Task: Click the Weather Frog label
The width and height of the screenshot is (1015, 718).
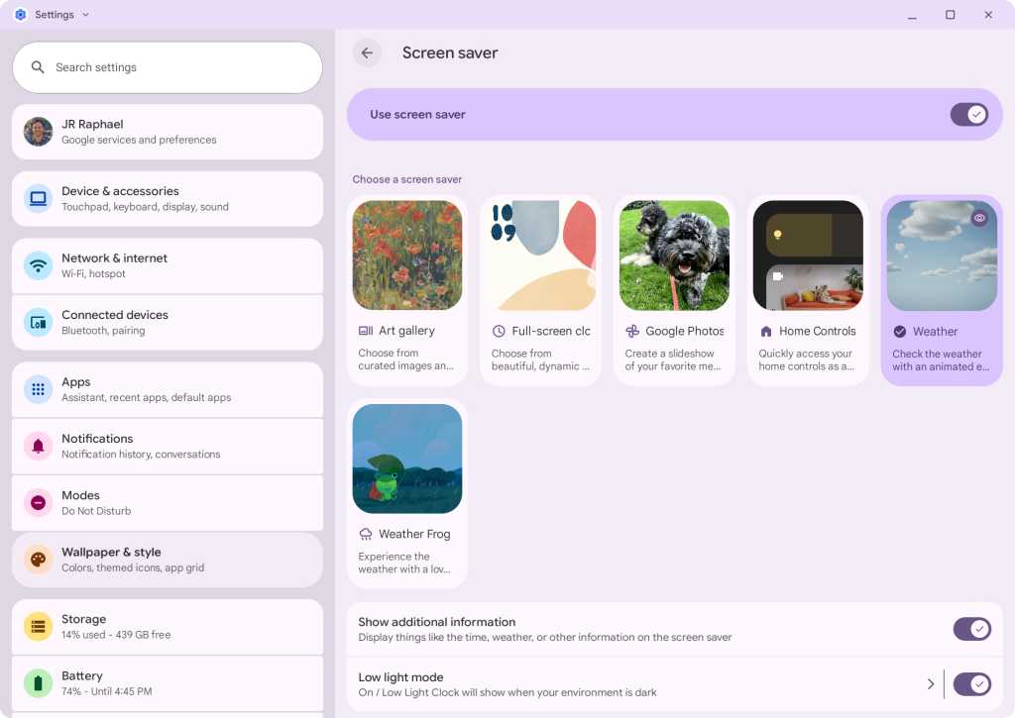Action: click(x=414, y=535)
